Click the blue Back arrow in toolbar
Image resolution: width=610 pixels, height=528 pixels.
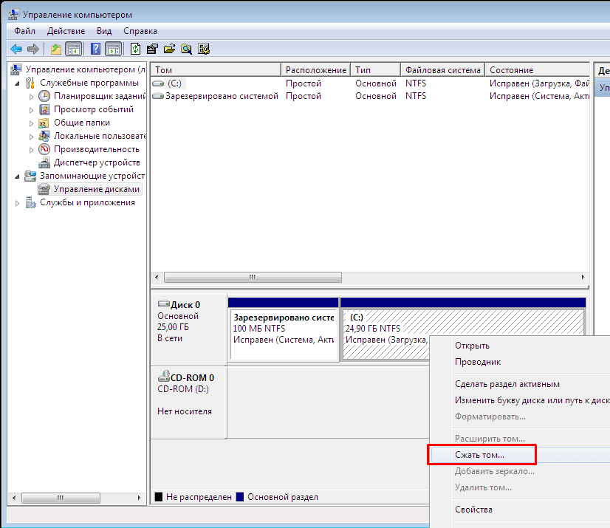pyautogui.click(x=16, y=49)
